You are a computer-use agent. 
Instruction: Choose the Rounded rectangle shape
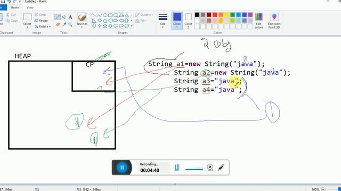coord(116,15)
